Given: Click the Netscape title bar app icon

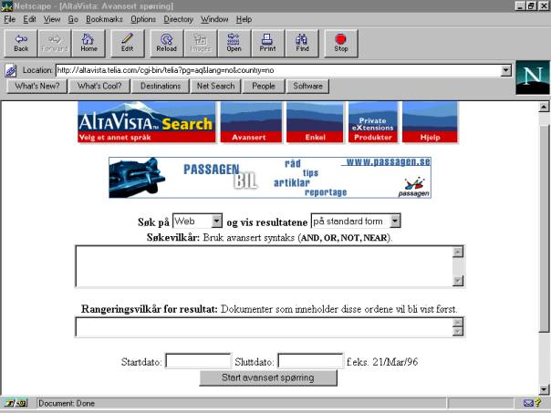Looking at the screenshot, I should (6, 6).
